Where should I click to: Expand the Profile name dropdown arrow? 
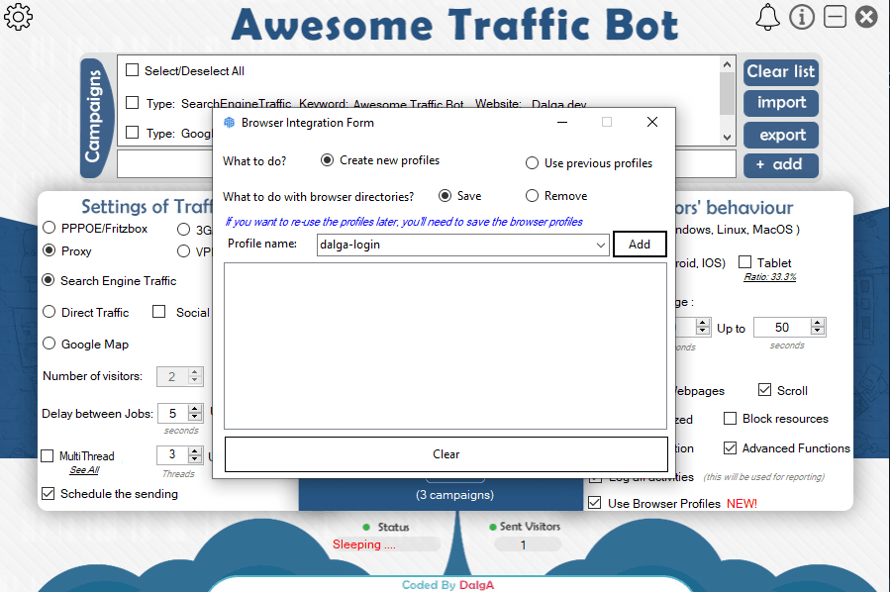click(x=601, y=245)
